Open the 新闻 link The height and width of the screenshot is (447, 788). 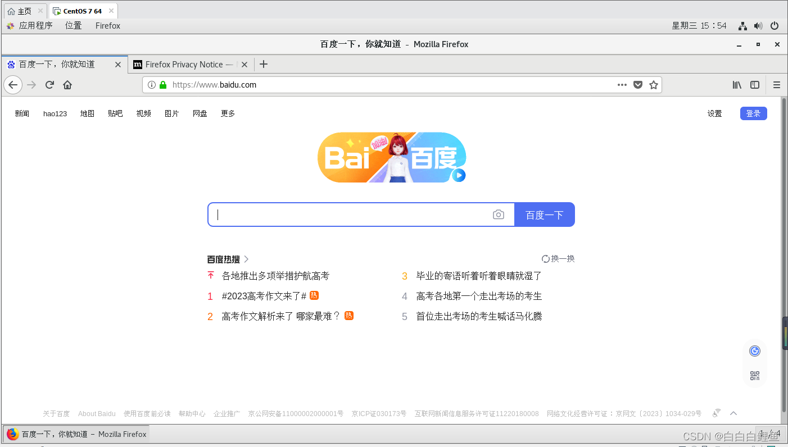pos(22,113)
